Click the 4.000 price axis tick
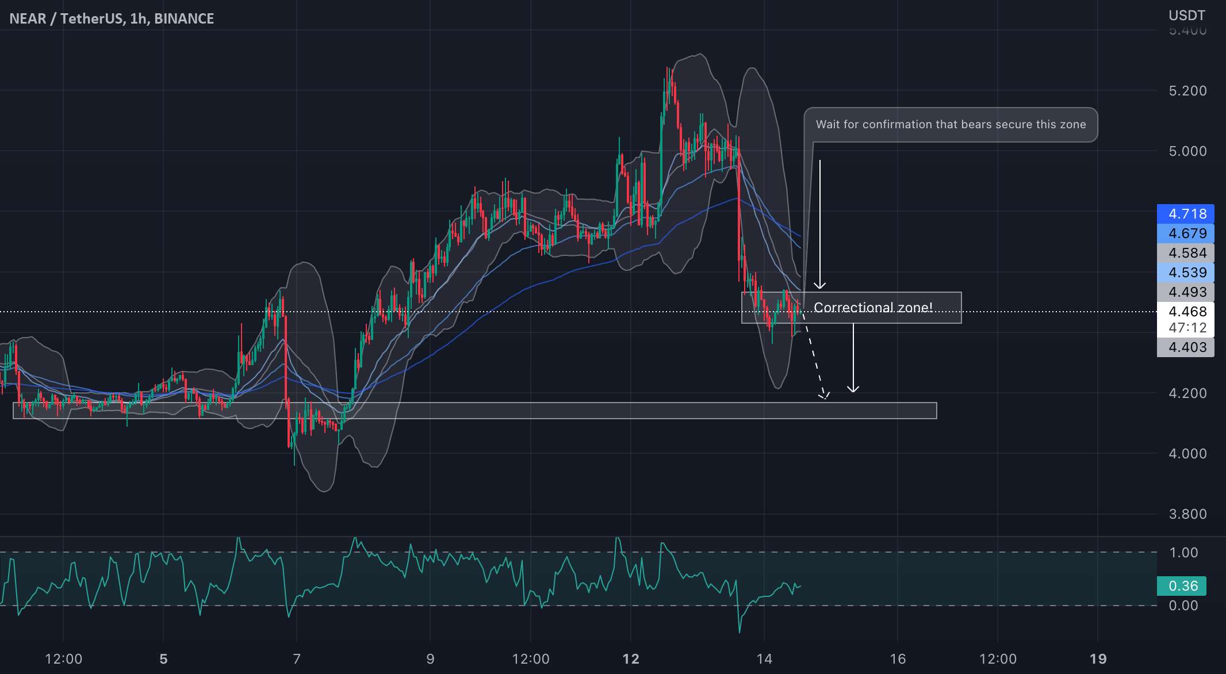1226x674 pixels. [1187, 454]
